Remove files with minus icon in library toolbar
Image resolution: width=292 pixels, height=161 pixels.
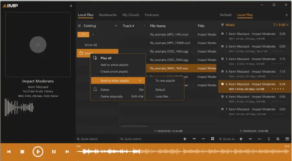(x=194, y=139)
